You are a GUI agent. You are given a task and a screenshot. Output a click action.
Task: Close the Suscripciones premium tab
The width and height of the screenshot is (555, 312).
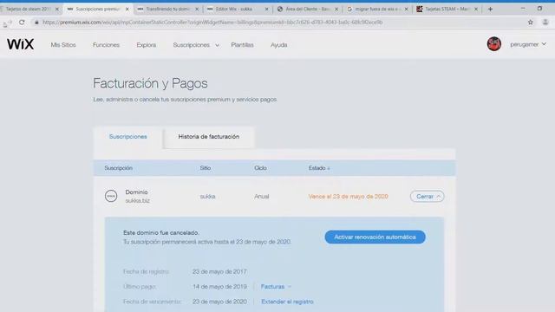(127, 9)
